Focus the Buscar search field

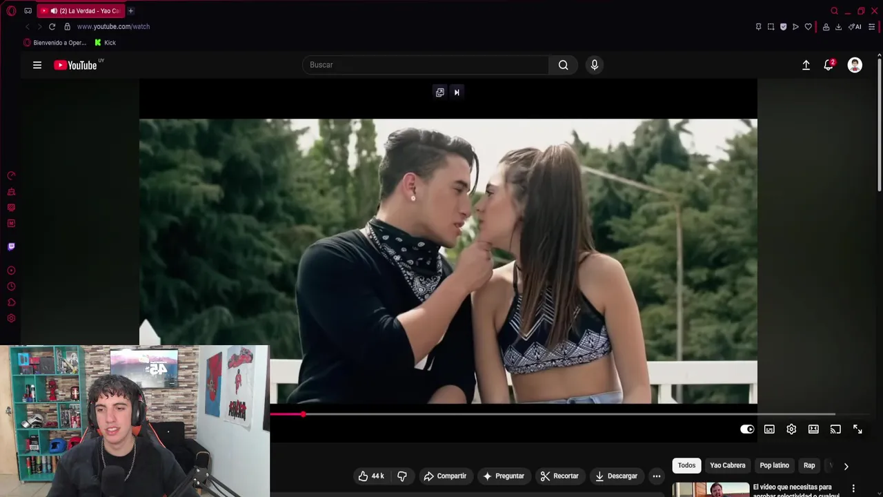(426, 65)
